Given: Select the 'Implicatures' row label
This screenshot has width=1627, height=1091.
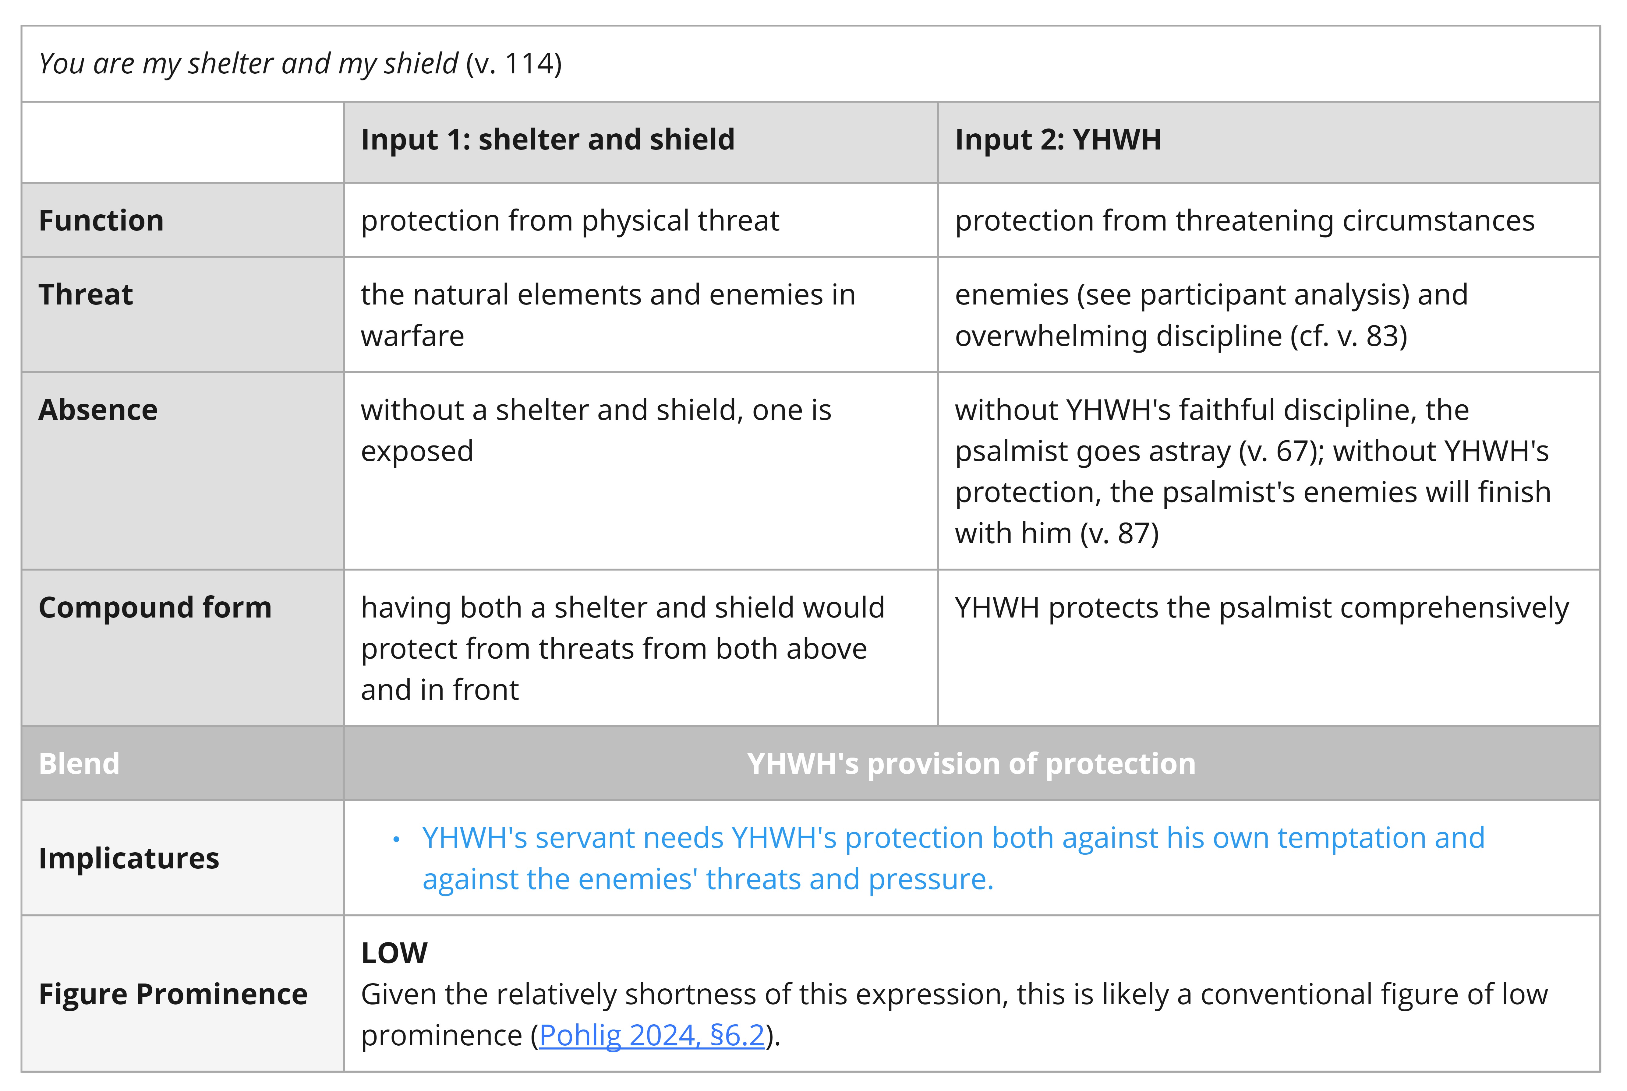Looking at the screenshot, I should 129,858.
